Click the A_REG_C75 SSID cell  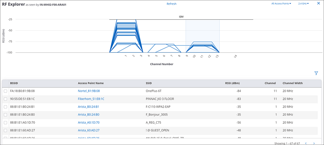click(x=153, y=122)
